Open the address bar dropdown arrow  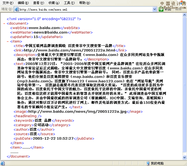[155, 9]
